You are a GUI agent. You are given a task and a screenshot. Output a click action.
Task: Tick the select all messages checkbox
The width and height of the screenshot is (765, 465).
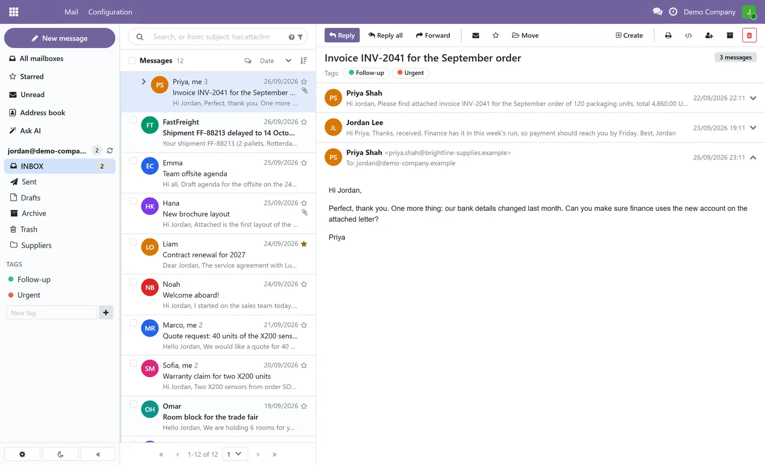click(x=132, y=61)
